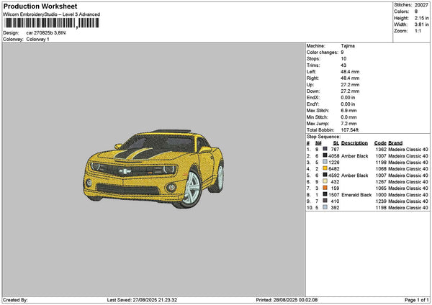This screenshot has width=432, height=305.
Task: Click the light blue swatch in stop 3
Action: (325, 162)
